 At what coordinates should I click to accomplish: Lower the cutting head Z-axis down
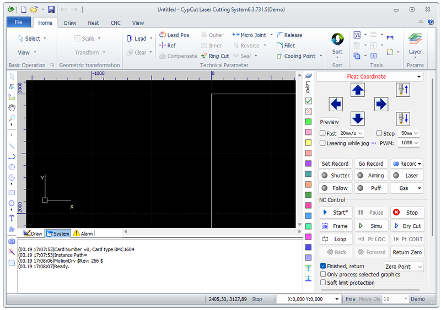click(403, 118)
